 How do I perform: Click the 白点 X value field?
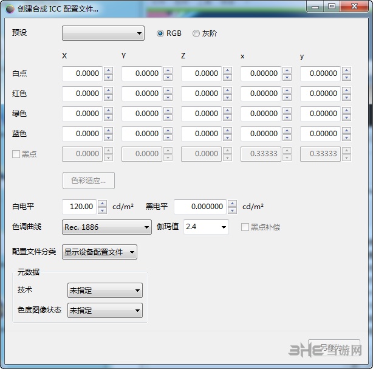click(82, 74)
